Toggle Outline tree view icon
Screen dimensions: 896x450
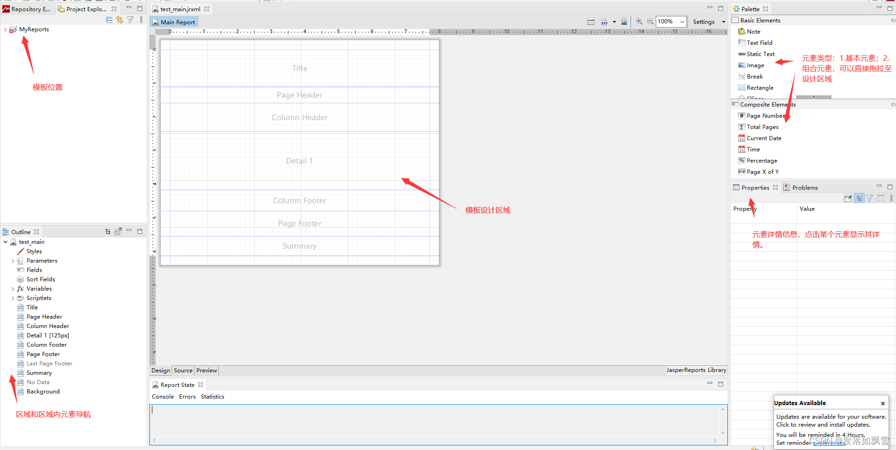click(108, 231)
